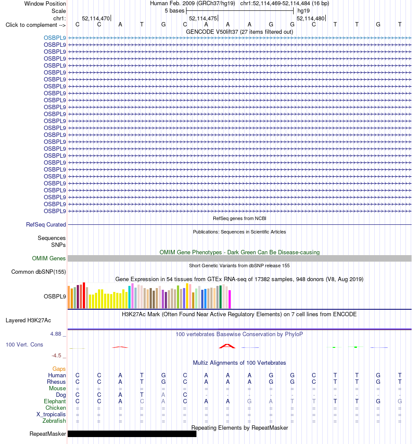The width and height of the screenshot is (412, 444).
Task: Click the large red PhyloP conservation peak
Action: click(227, 346)
